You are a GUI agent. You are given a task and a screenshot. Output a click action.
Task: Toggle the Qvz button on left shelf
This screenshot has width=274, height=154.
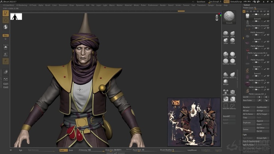(x=6, y=36)
